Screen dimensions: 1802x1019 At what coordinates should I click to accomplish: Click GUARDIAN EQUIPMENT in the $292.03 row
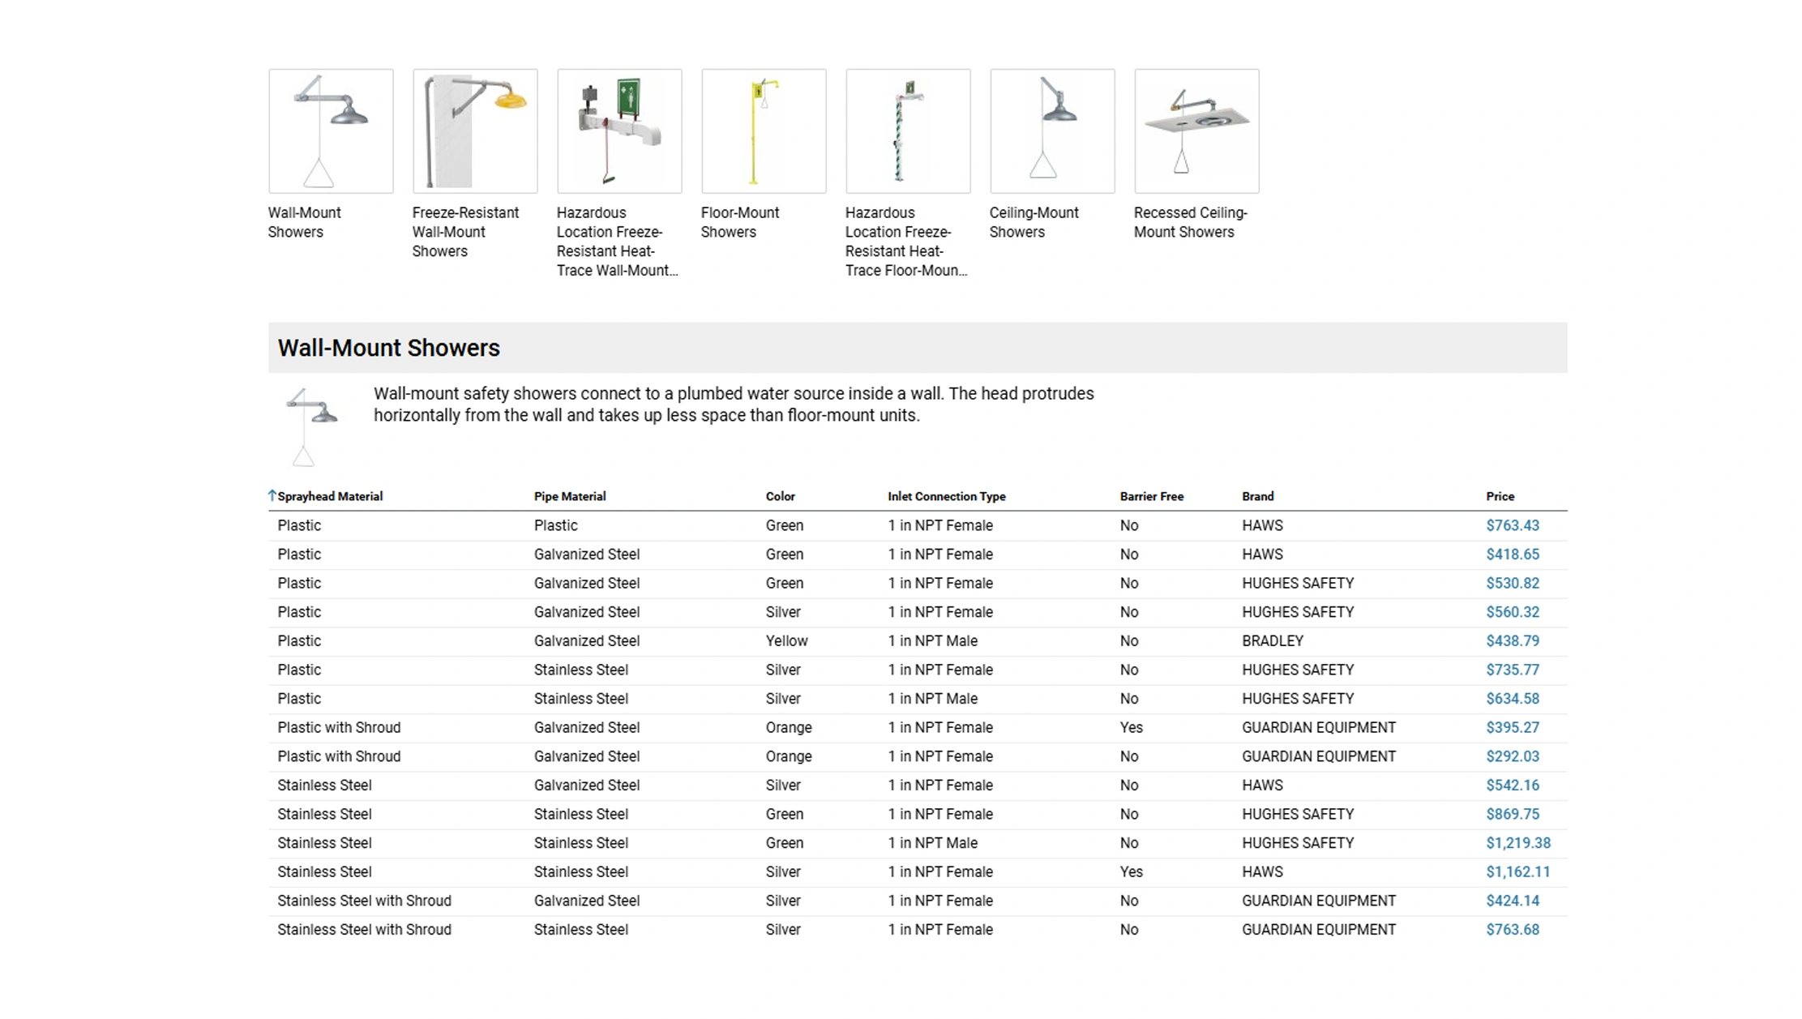[1319, 756]
